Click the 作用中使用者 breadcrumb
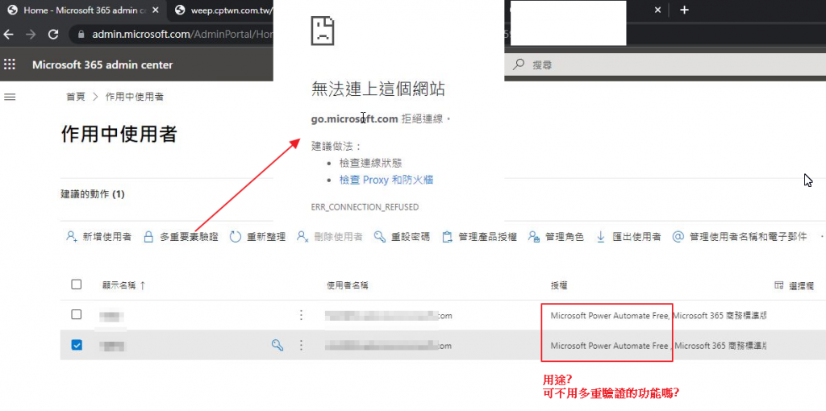The width and height of the screenshot is (826, 411). point(135,97)
